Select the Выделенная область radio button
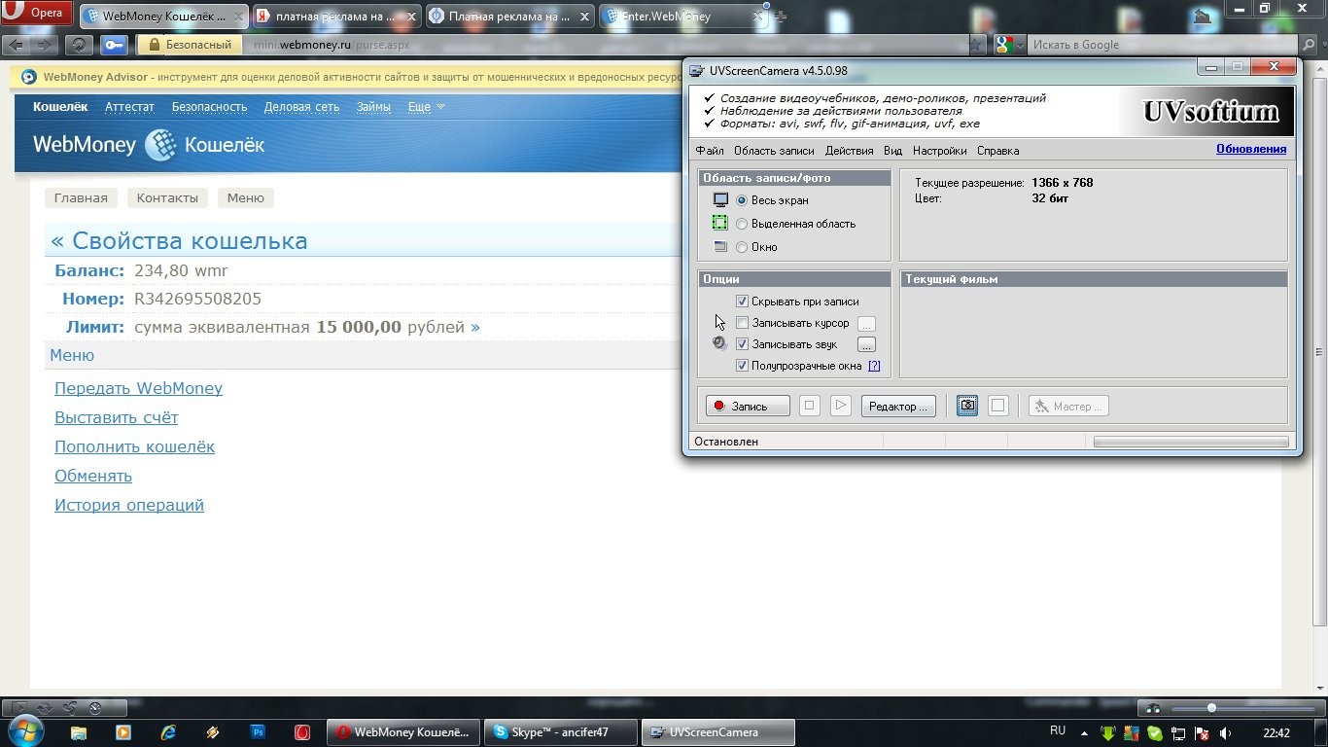 pos(742,224)
